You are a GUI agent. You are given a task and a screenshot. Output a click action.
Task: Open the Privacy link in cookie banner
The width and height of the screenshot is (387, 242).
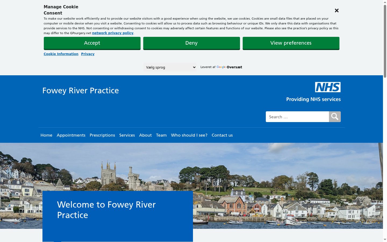pyautogui.click(x=88, y=54)
